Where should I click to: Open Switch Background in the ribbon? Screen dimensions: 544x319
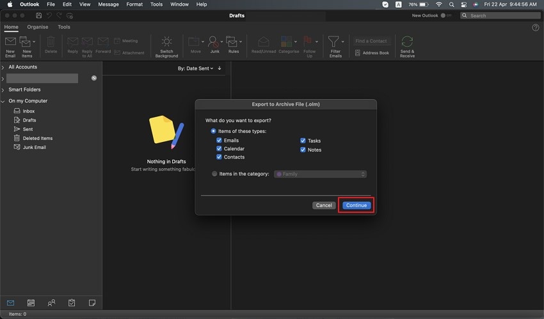pos(166,47)
